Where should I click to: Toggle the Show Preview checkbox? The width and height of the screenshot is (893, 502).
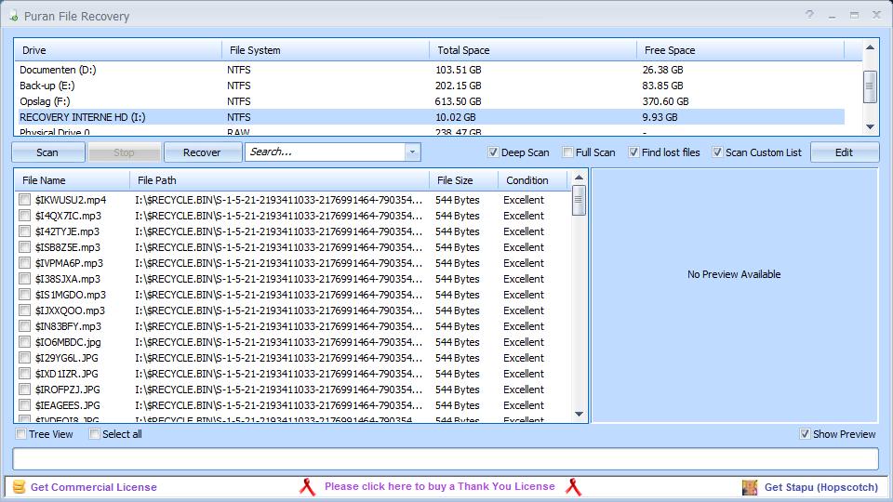(805, 434)
